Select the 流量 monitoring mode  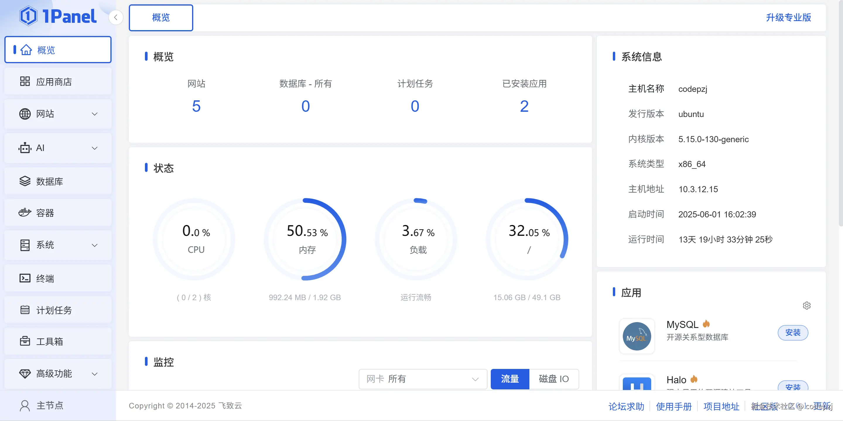click(509, 379)
